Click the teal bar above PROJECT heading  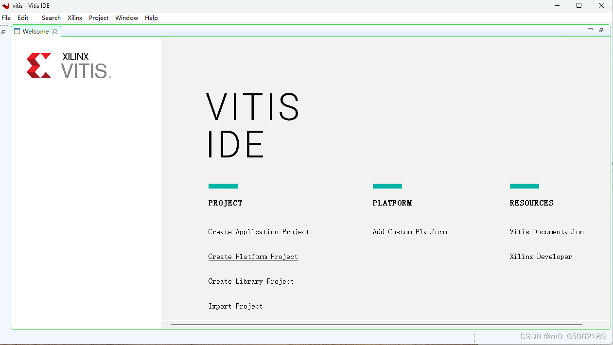click(223, 186)
